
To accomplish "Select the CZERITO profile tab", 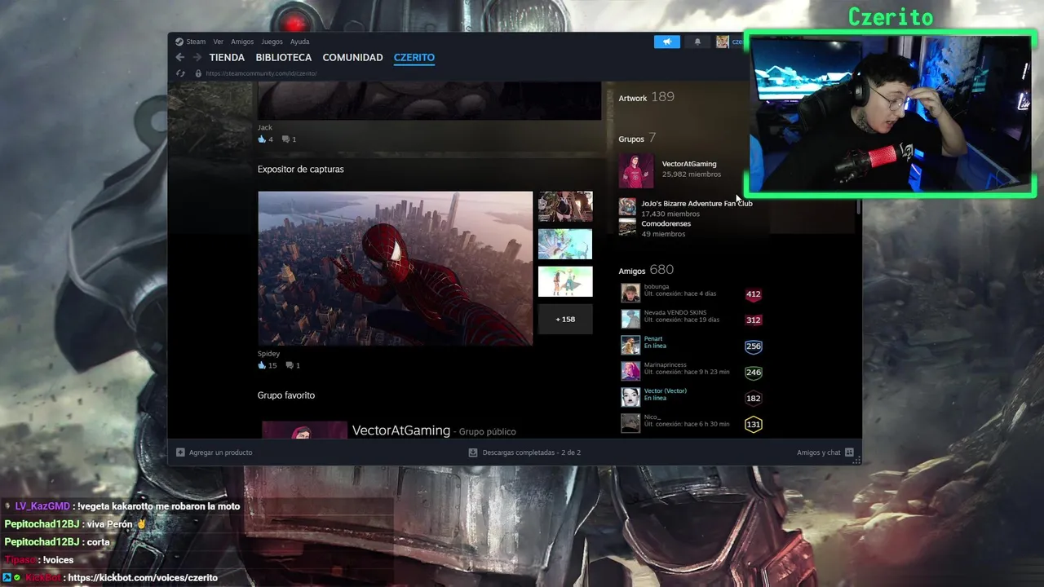I will point(414,57).
